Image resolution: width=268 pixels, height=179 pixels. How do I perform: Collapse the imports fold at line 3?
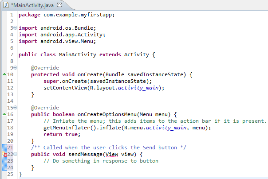click(x=16, y=27)
